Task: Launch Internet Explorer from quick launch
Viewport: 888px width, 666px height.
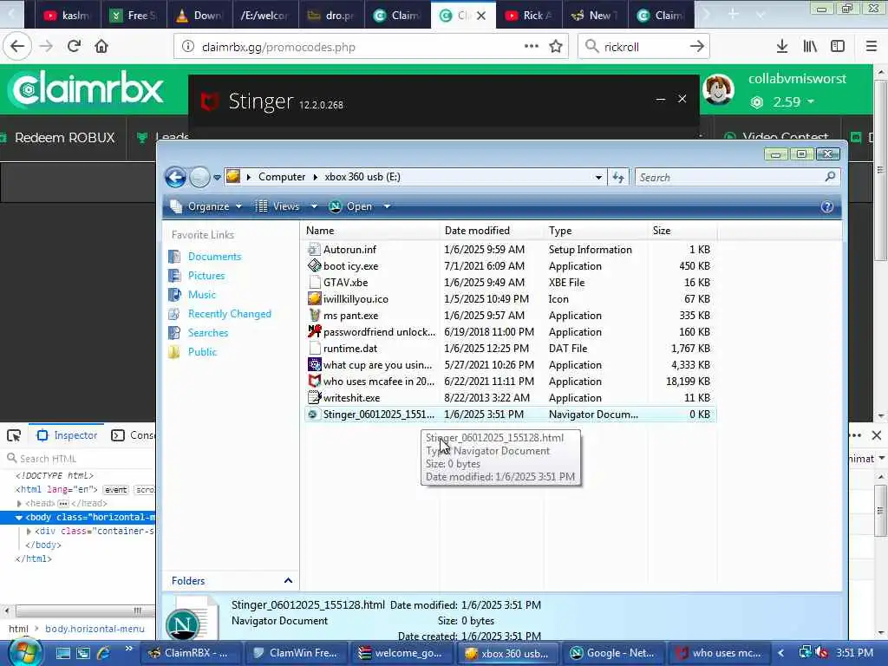Action: pyautogui.click(x=104, y=653)
